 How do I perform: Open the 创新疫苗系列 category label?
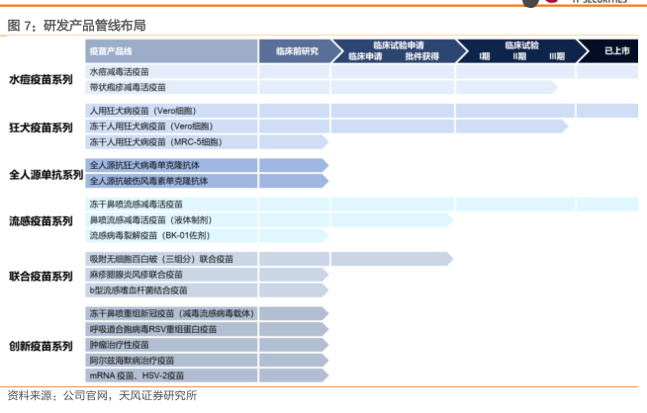click(41, 346)
